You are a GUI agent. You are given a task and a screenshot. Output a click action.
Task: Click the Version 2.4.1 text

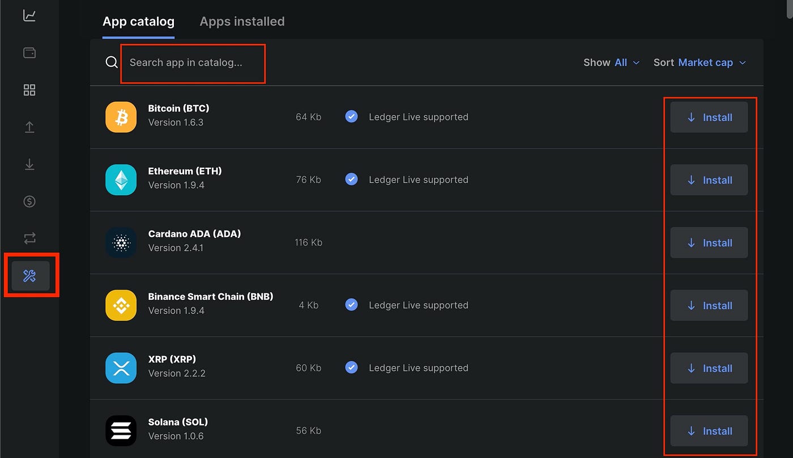176,248
